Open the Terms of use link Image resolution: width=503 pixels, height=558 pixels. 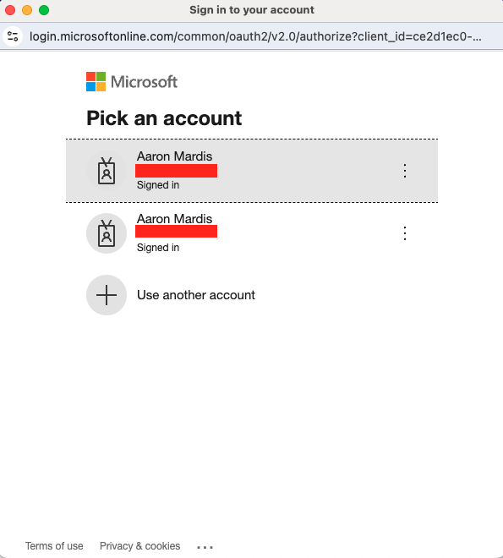tap(54, 546)
